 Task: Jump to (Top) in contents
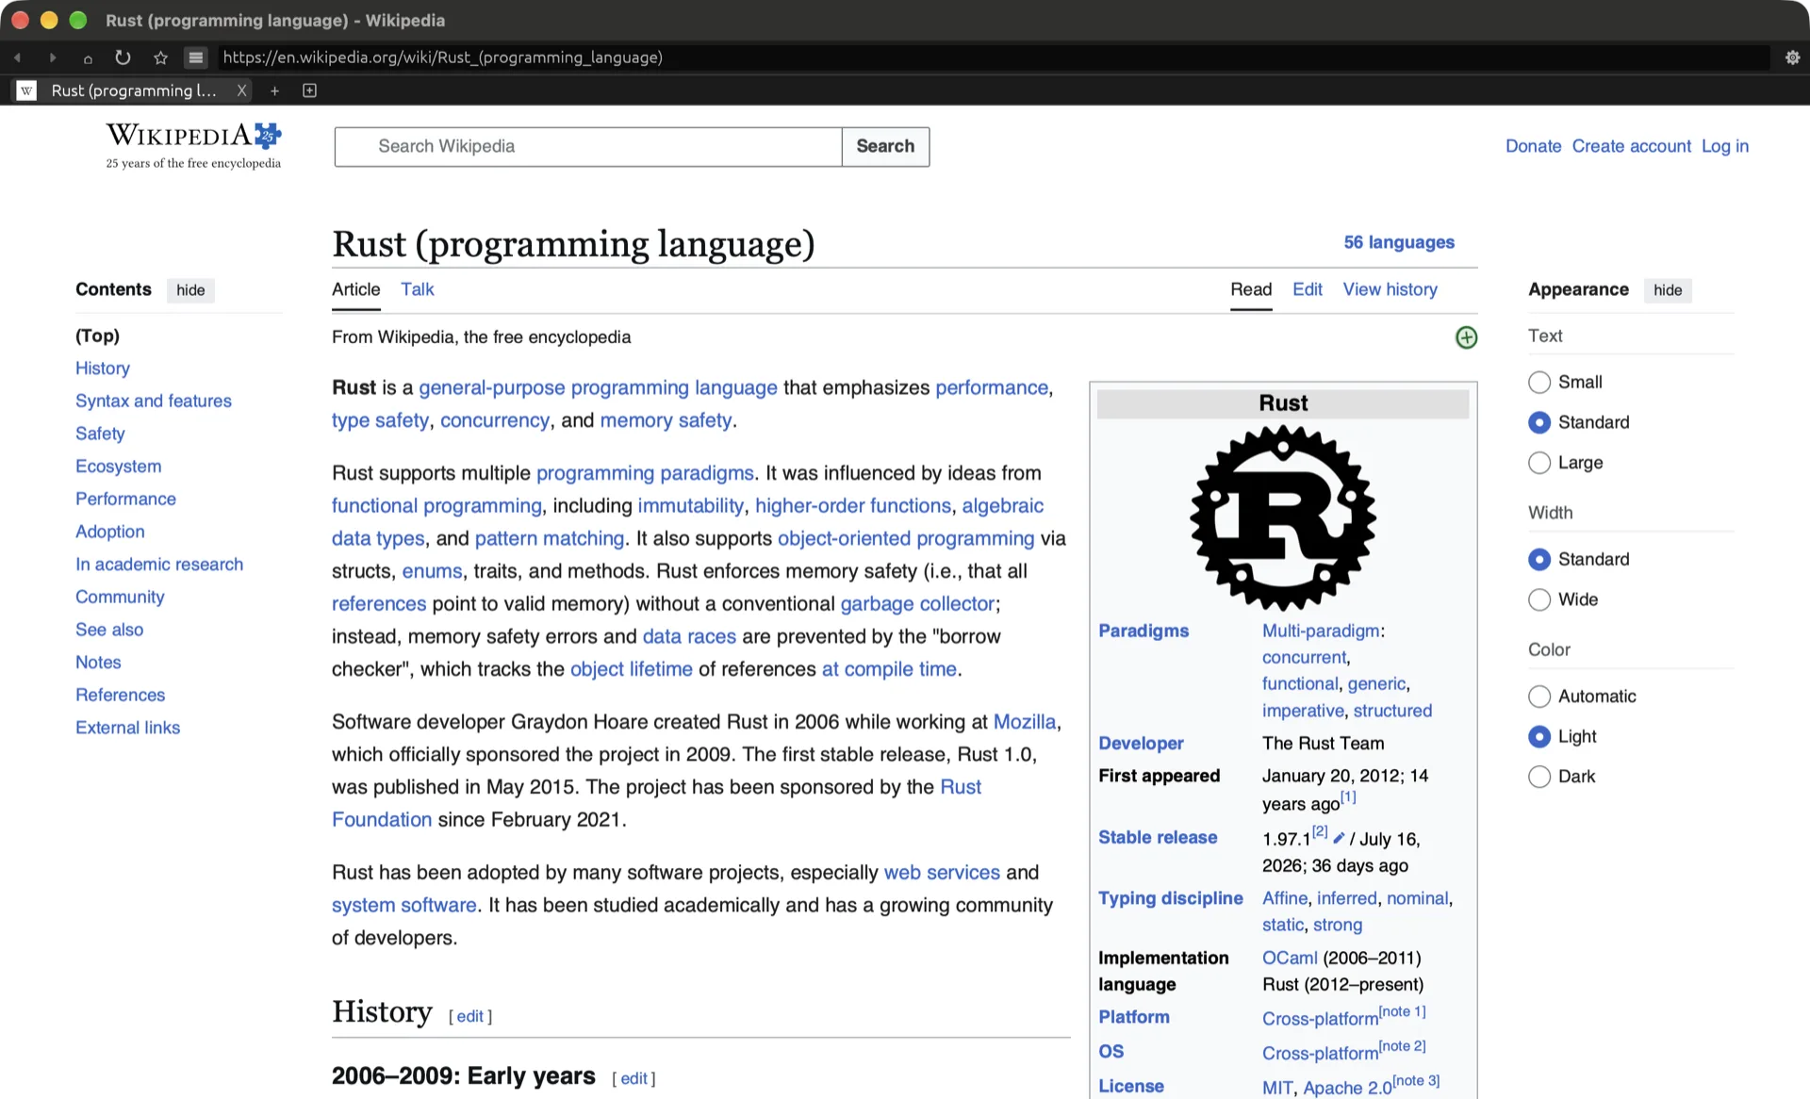(97, 336)
